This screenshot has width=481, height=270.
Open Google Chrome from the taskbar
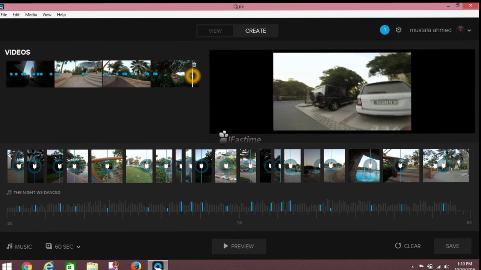(27, 266)
